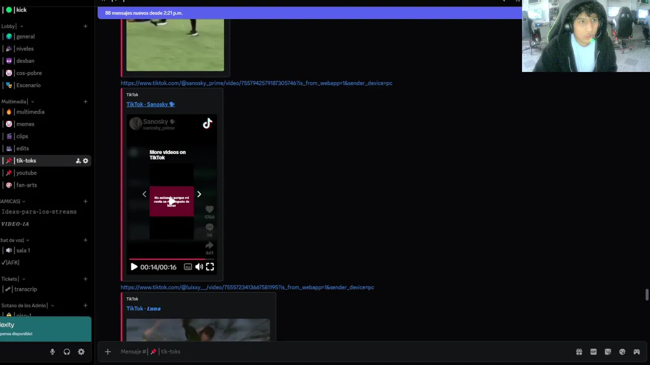This screenshot has height=365, width=650.
Task: Open the luixxy TikTok URL
Action: coord(247,287)
